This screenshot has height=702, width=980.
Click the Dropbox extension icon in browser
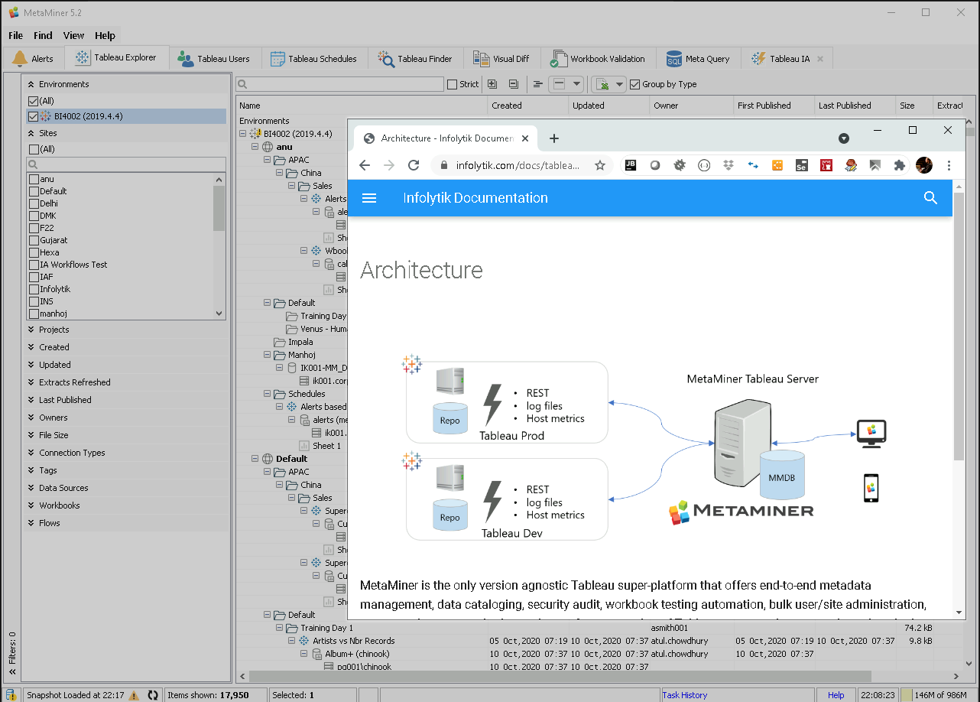[x=729, y=165]
